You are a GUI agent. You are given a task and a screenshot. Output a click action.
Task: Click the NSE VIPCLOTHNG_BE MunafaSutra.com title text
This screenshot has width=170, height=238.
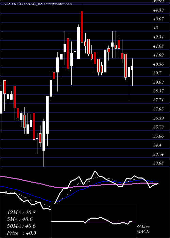[38, 4]
